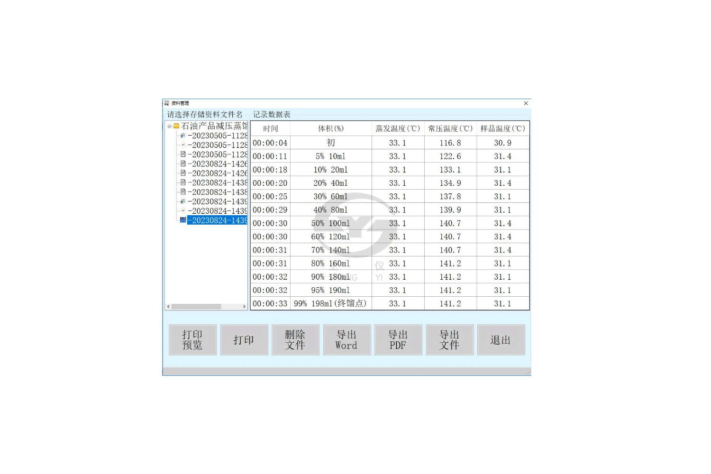Click the 删除文件 delete file button
711x474 pixels.
(x=295, y=340)
